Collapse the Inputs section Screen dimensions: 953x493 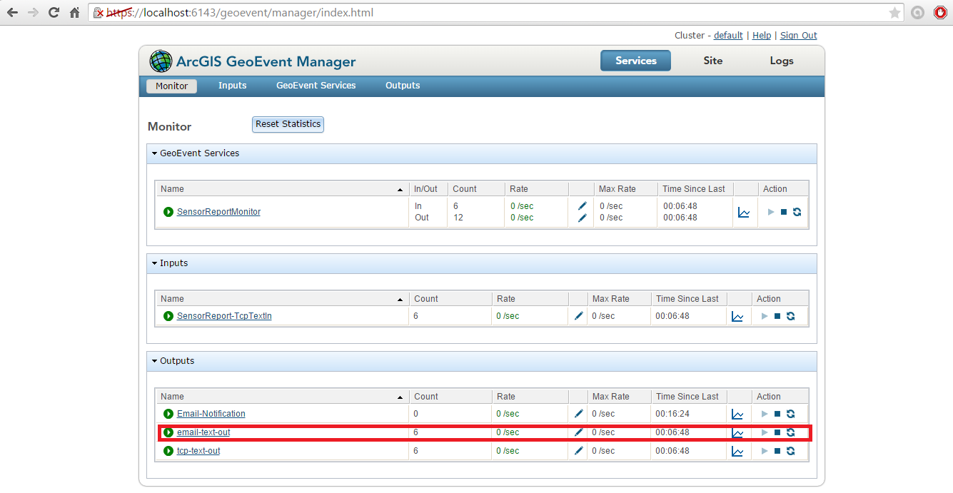coord(154,263)
